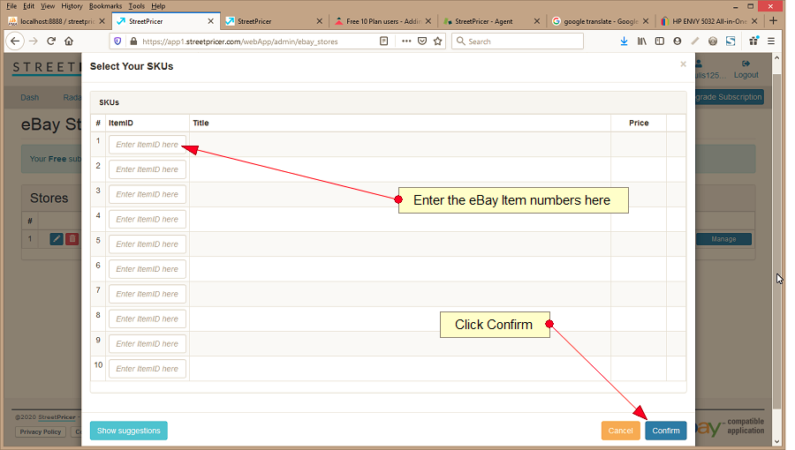Open the Bookmarks menu in menu bar
795x450 pixels.
tap(105, 6)
